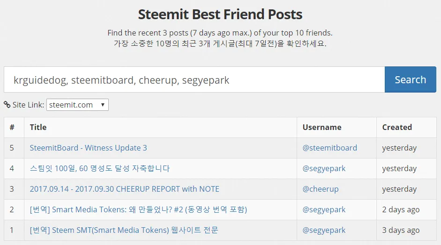Visit the @cheerup user profile
The image size is (441, 245).
tap(320, 189)
